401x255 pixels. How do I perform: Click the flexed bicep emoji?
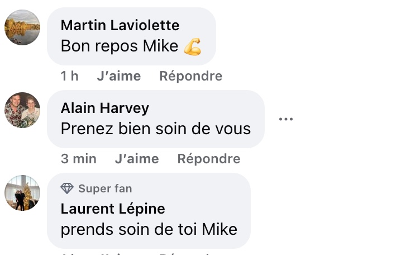point(193,46)
